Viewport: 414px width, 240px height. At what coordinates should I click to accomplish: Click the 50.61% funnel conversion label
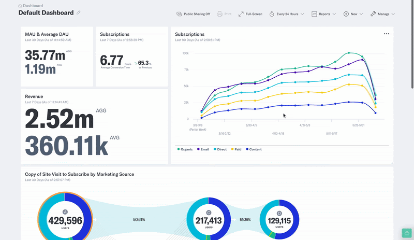pos(139,220)
